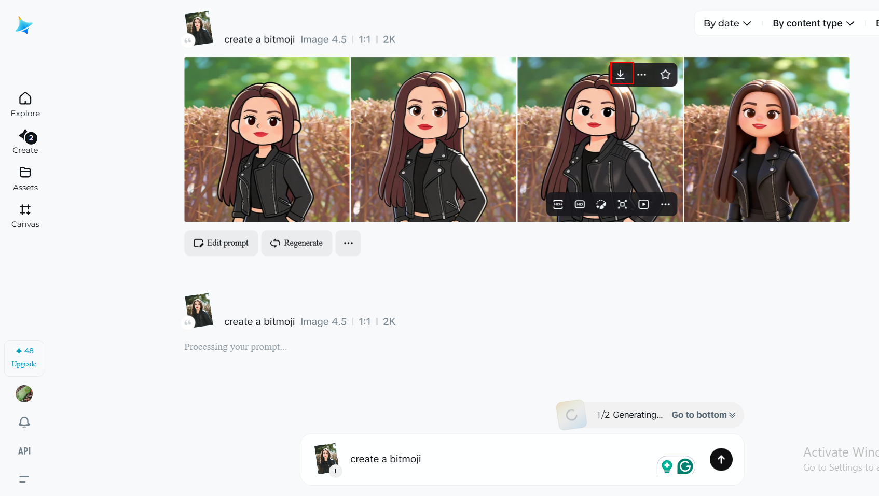
Task: Open the Canvas section
Action: (x=25, y=216)
